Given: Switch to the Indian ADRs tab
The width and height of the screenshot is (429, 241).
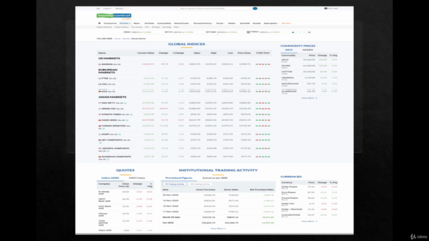Looking at the screenshot, I should click(110, 178).
